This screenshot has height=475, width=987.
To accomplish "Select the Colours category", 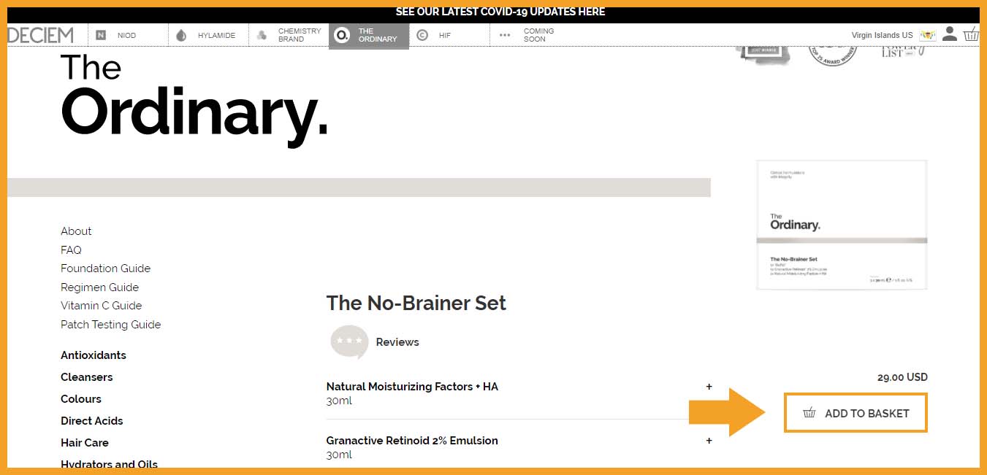I will (81, 399).
